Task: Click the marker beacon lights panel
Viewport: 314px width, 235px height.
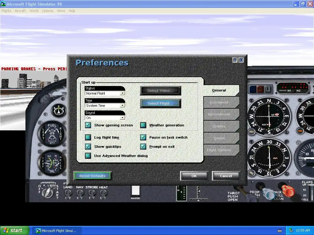Action: [x=260, y=89]
